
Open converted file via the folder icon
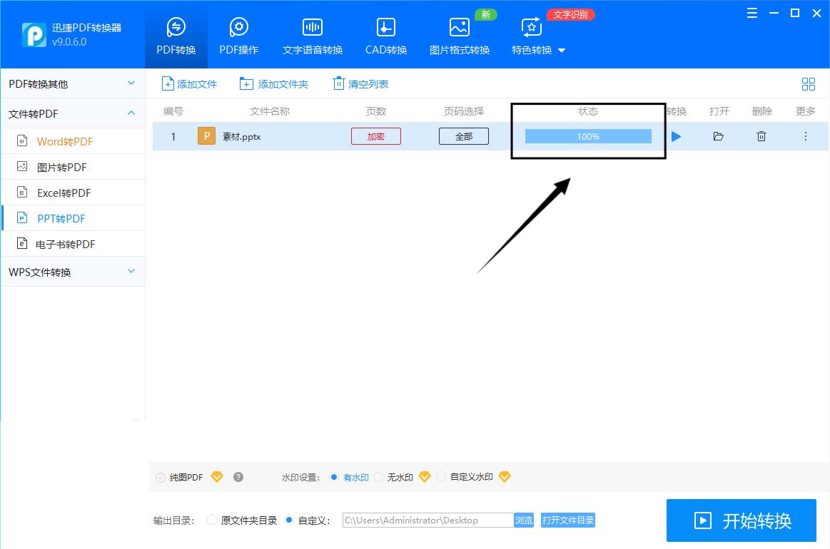718,135
